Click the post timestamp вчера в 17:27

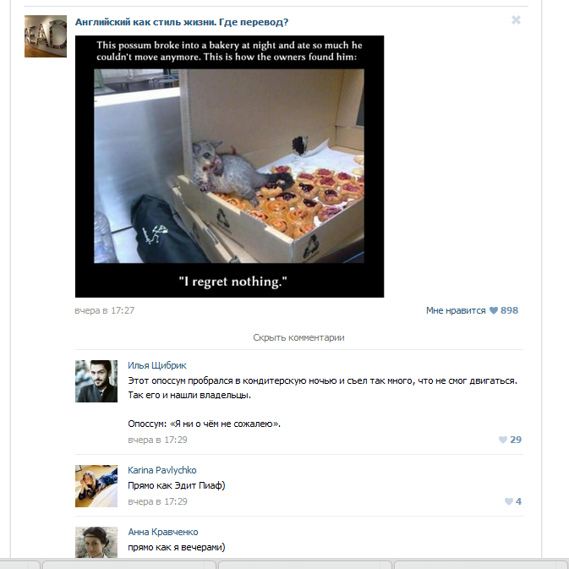pyautogui.click(x=105, y=310)
